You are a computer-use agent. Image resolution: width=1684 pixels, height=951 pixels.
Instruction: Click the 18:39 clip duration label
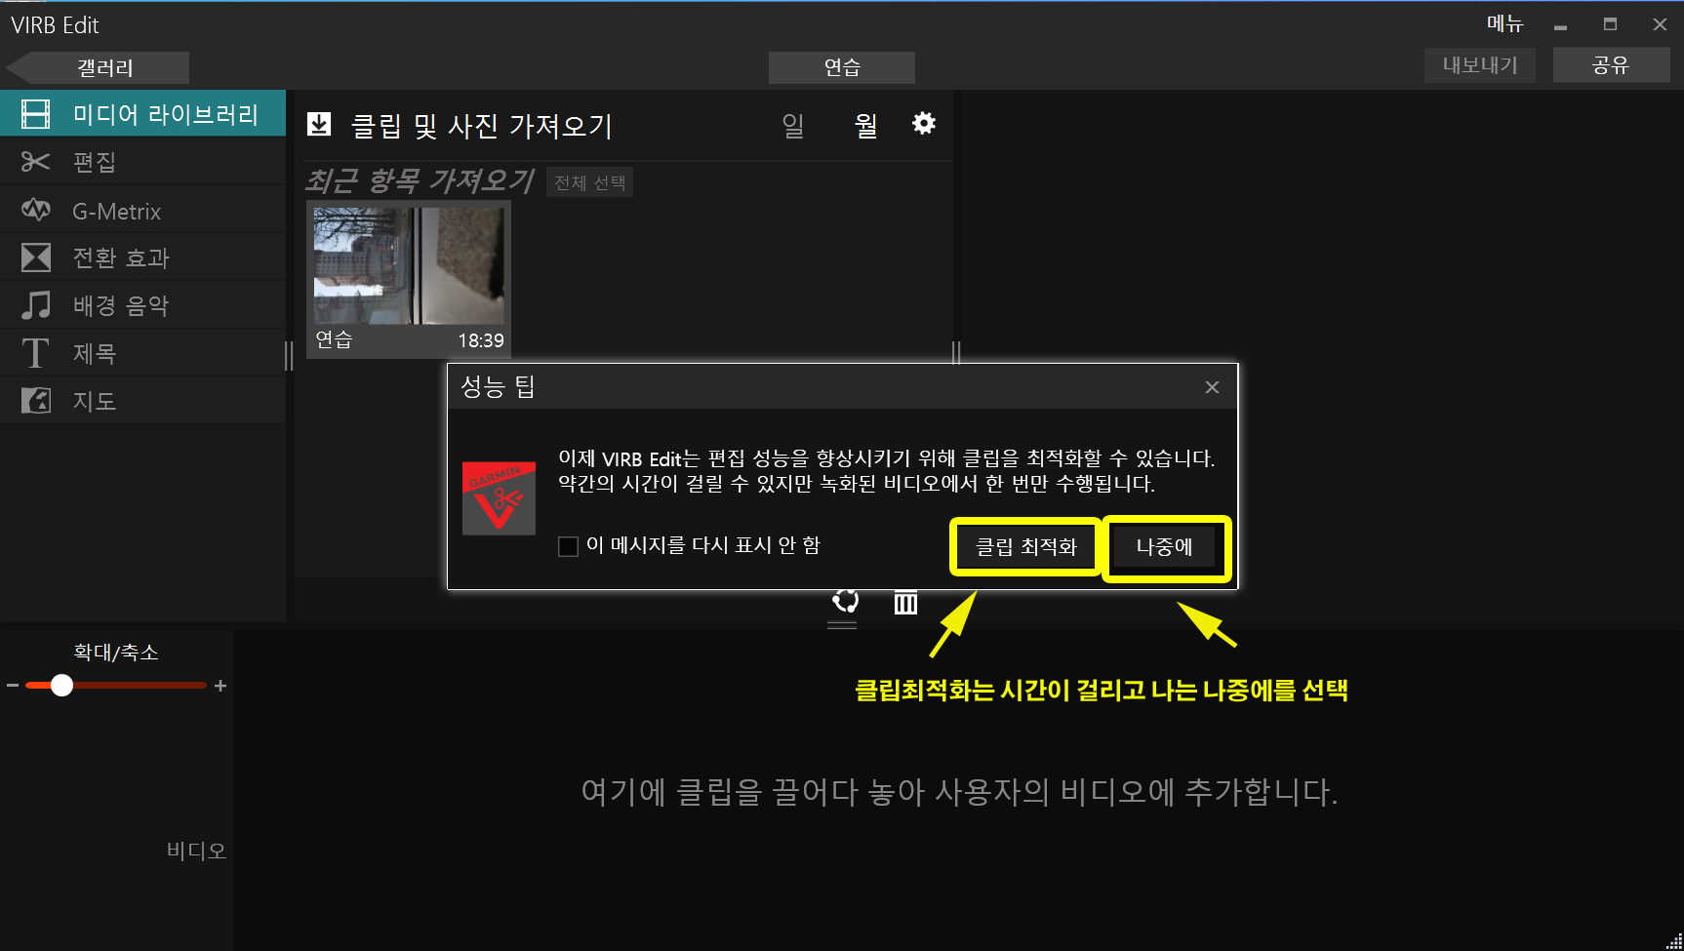coord(481,340)
